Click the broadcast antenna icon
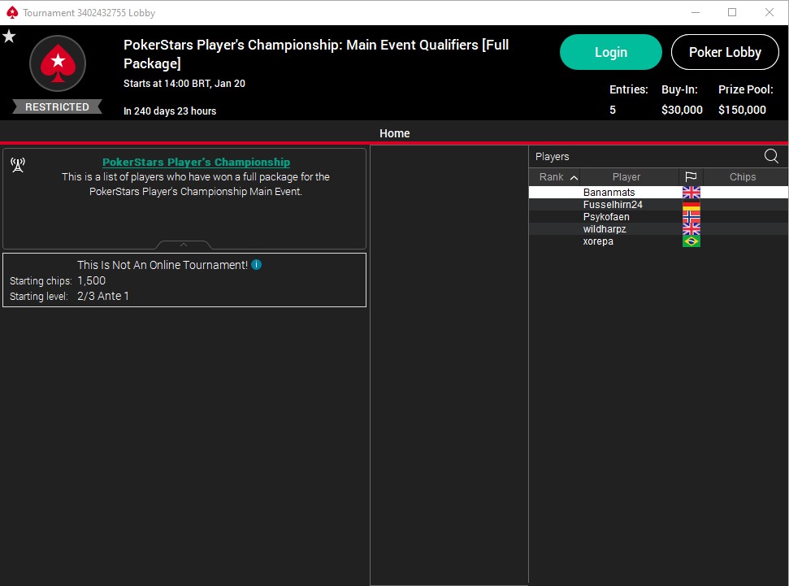 [x=18, y=166]
